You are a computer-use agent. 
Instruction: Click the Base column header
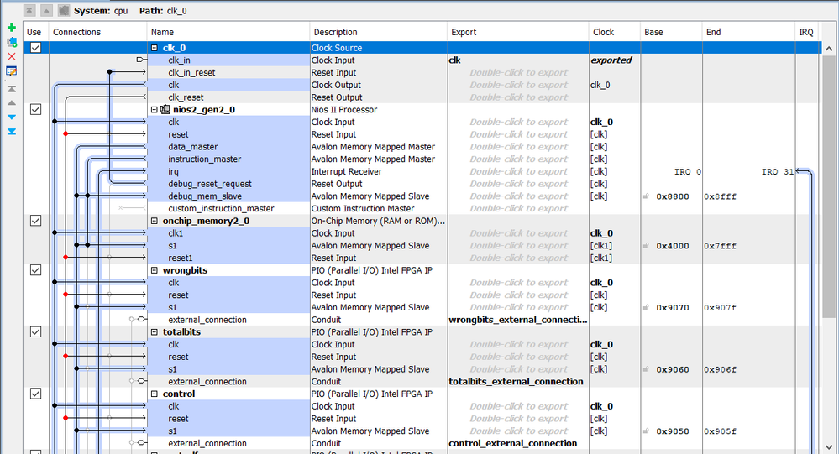tap(670, 32)
